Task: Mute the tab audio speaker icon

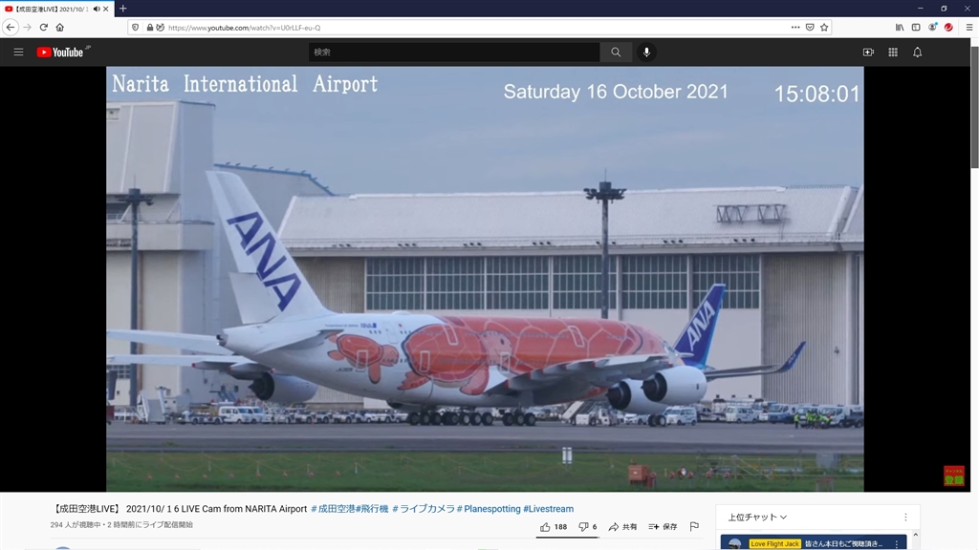Action: [97, 9]
